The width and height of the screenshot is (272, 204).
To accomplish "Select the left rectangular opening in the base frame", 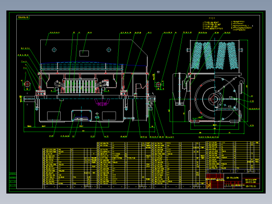I will click(x=54, y=116).
